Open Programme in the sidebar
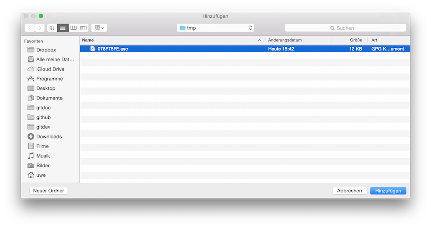Screen dimensions: 431x228 (x=50, y=78)
